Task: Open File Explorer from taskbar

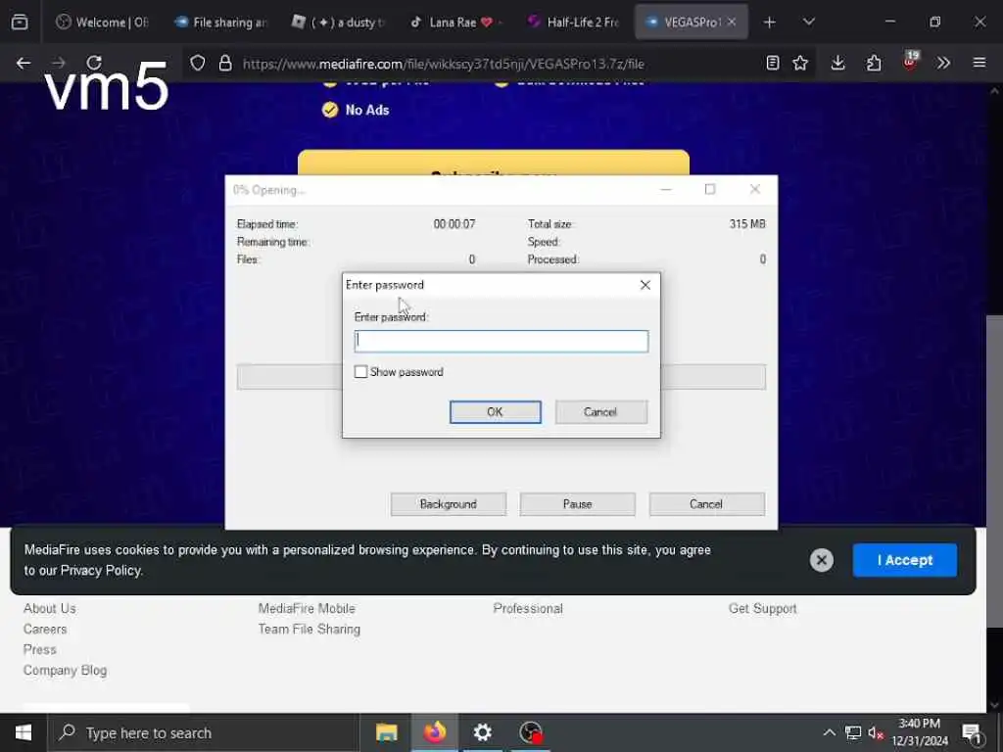Action: [386, 732]
